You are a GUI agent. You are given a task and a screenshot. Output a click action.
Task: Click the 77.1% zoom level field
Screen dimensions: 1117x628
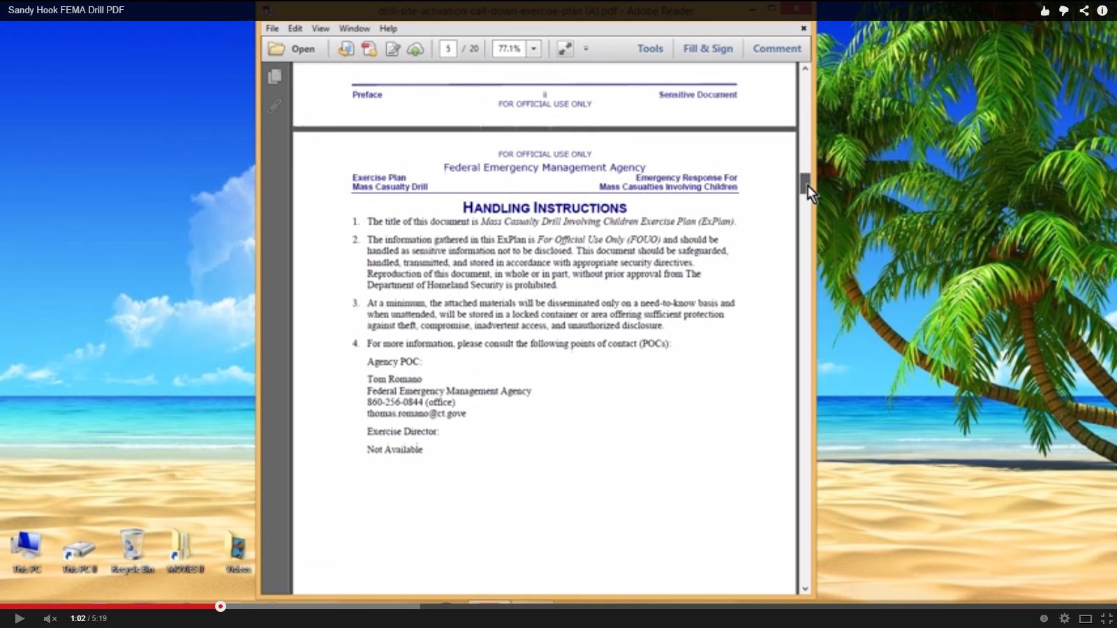click(510, 49)
